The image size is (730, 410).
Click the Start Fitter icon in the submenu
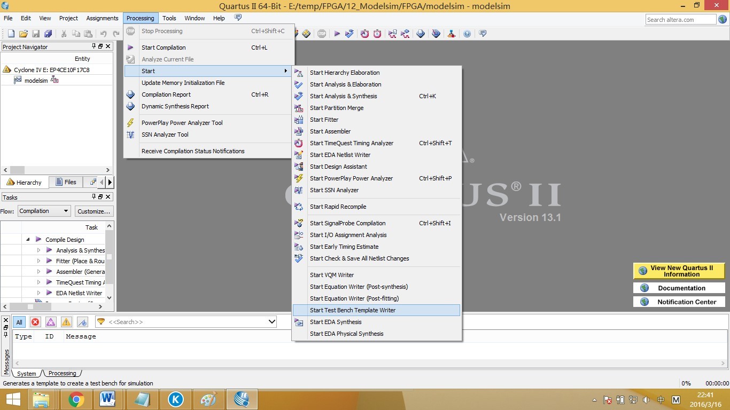299,120
